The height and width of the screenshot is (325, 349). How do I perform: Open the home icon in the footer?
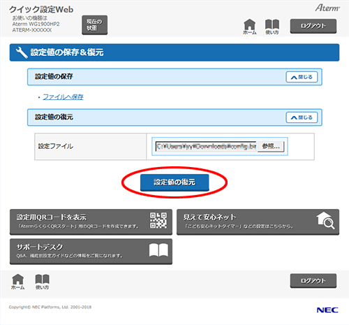(18, 282)
